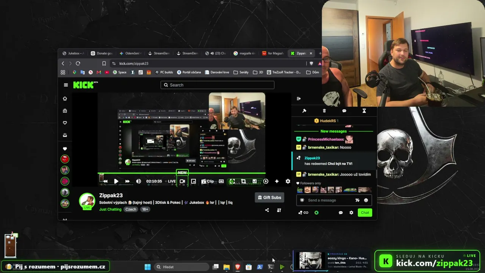The width and height of the screenshot is (485, 273).
Task: Open player settings gear
Action: tap(288, 181)
